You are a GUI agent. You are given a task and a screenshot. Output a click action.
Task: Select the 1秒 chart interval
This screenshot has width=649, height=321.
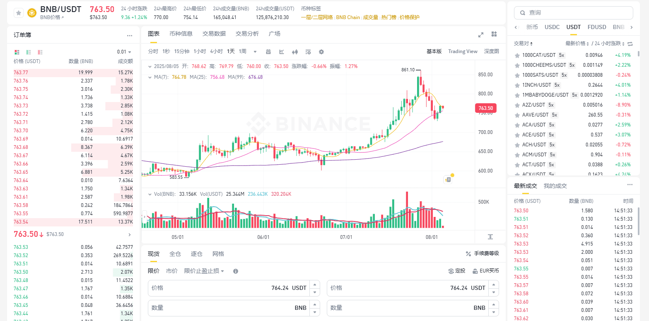point(166,51)
